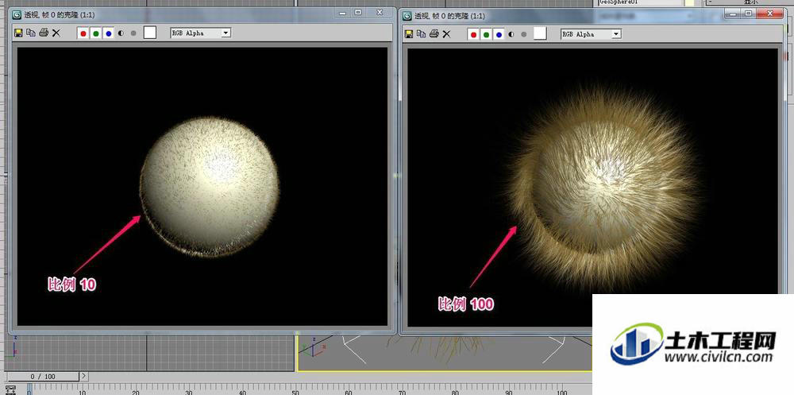Close the left render window

[380, 13]
